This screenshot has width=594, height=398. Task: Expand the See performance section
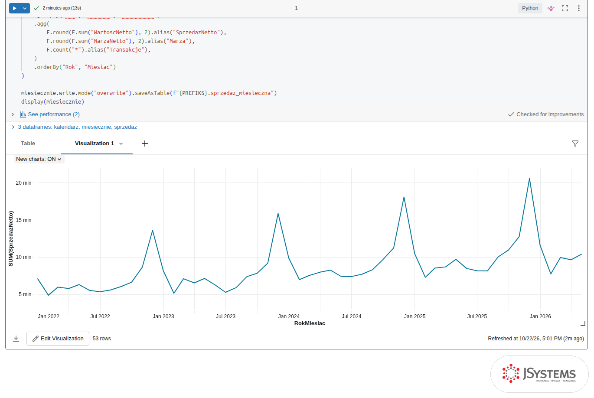13,114
